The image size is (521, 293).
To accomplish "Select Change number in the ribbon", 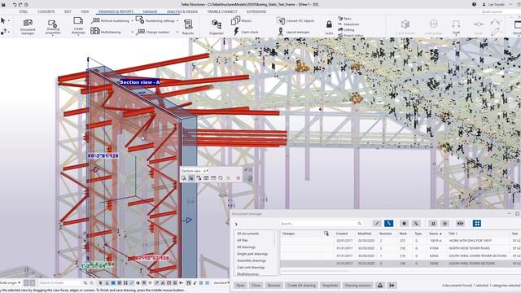I will (153, 32).
